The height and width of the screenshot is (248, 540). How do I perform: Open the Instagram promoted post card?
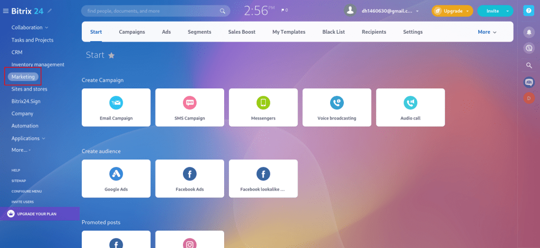(x=190, y=240)
